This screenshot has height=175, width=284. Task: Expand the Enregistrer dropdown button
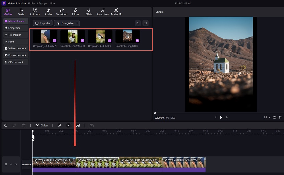67,23
